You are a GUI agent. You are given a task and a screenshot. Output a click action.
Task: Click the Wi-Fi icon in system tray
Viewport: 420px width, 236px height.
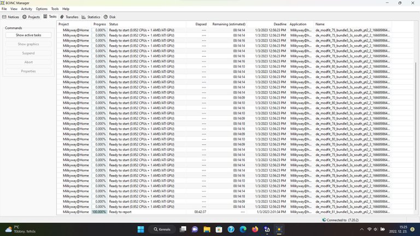coord(369,229)
